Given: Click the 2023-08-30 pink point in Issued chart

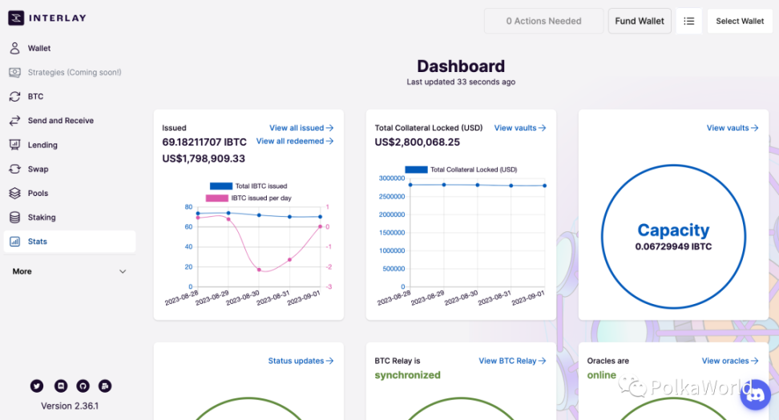Looking at the screenshot, I should pos(259,270).
